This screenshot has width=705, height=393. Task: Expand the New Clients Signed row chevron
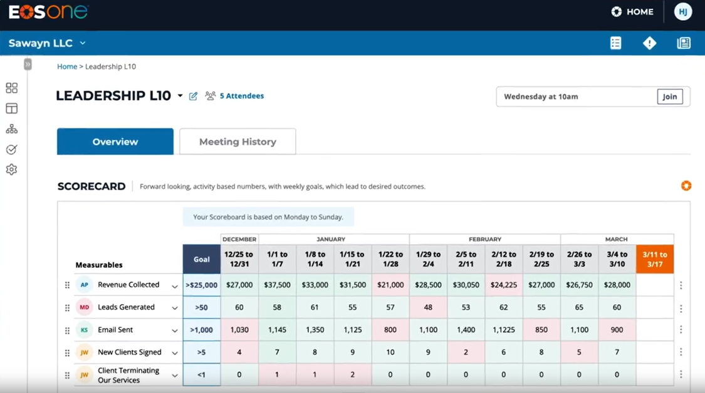(x=174, y=353)
